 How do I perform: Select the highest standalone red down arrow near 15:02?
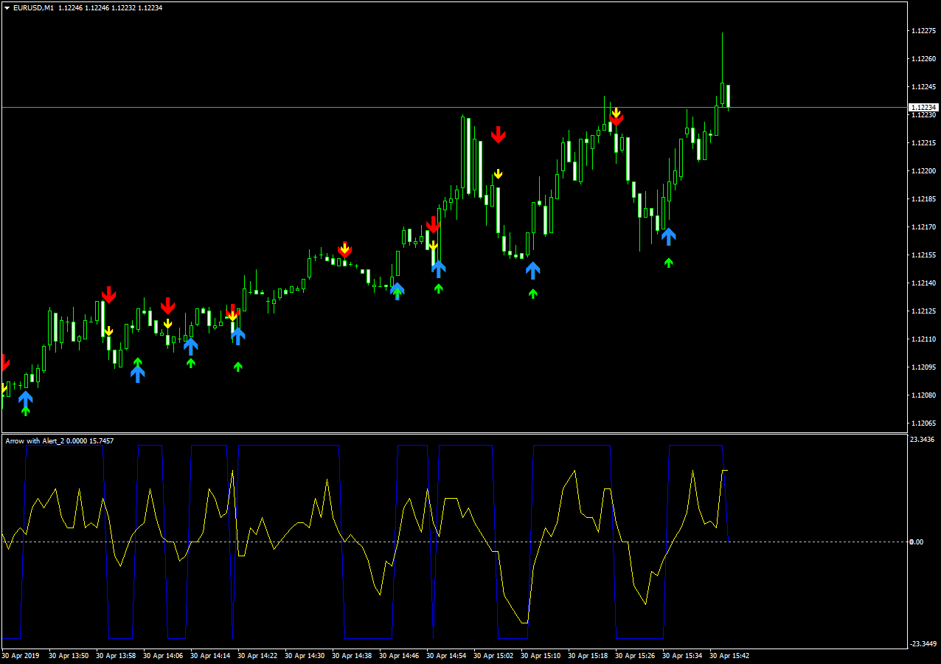point(499,134)
